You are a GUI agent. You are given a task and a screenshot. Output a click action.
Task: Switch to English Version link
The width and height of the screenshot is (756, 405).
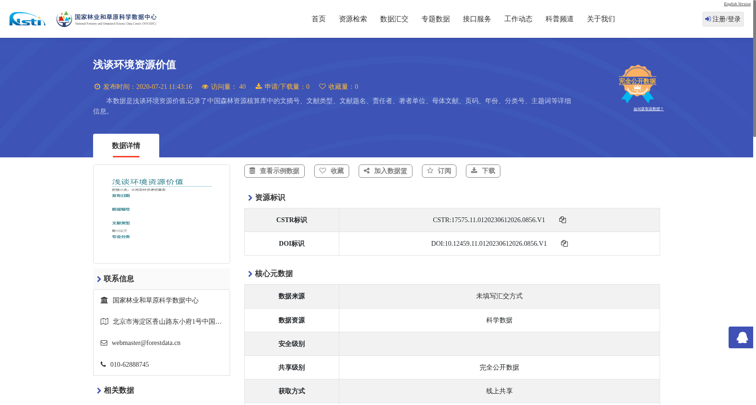737,4
